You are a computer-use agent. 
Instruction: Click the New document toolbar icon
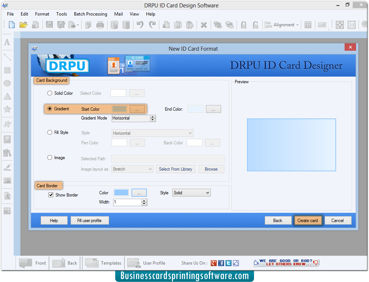[x=11, y=24]
